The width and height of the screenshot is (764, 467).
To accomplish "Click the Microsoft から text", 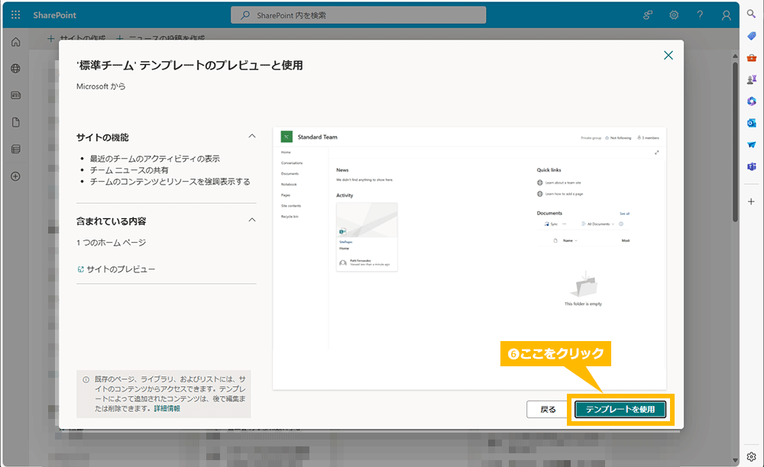I will coord(101,86).
